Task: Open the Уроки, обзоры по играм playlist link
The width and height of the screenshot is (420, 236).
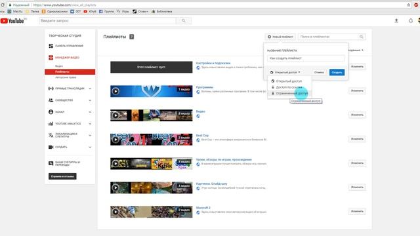Action: tap(224, 159)
